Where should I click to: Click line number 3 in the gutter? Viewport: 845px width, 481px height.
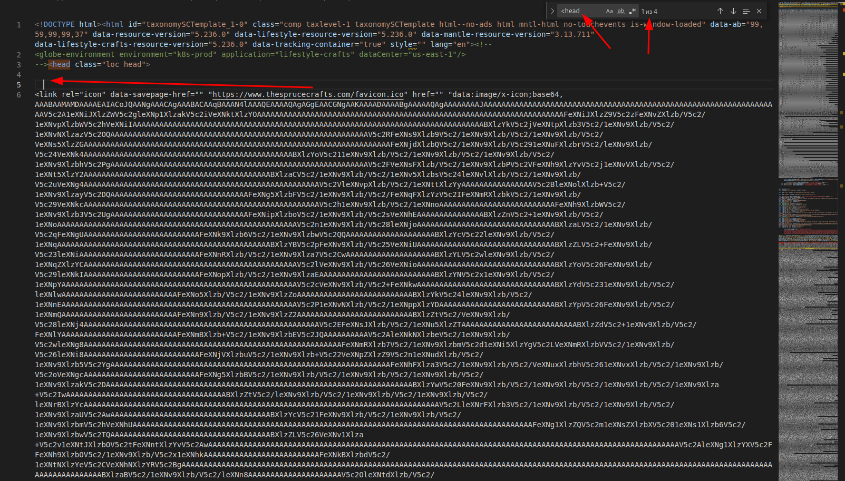(x=19, y=65)
